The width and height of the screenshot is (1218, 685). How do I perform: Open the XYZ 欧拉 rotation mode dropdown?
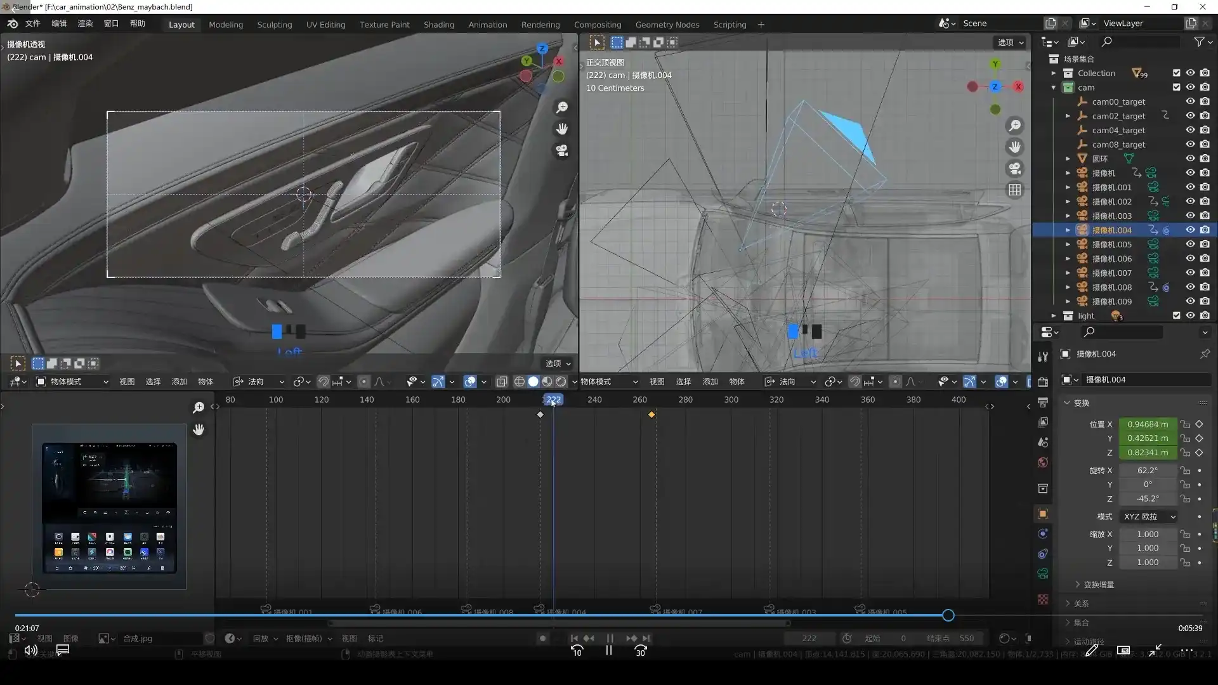click(x=1149, y=517)
